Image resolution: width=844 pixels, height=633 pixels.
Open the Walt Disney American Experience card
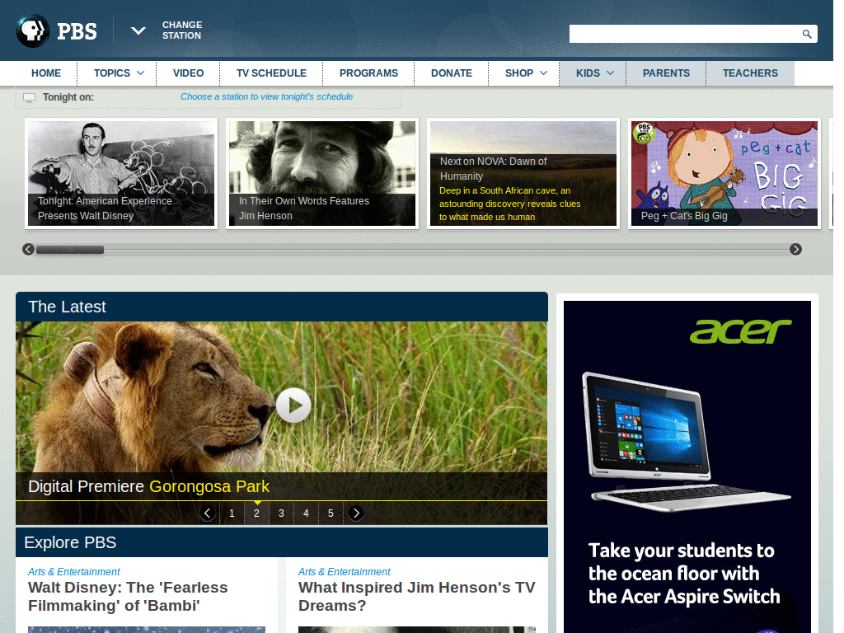tap(121, 173)
